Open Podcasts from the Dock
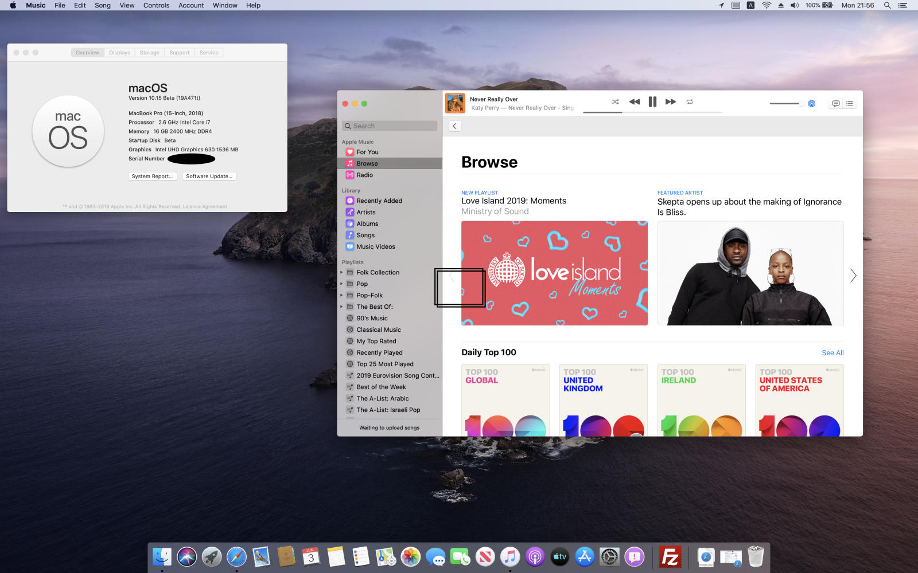 [535, 556]
